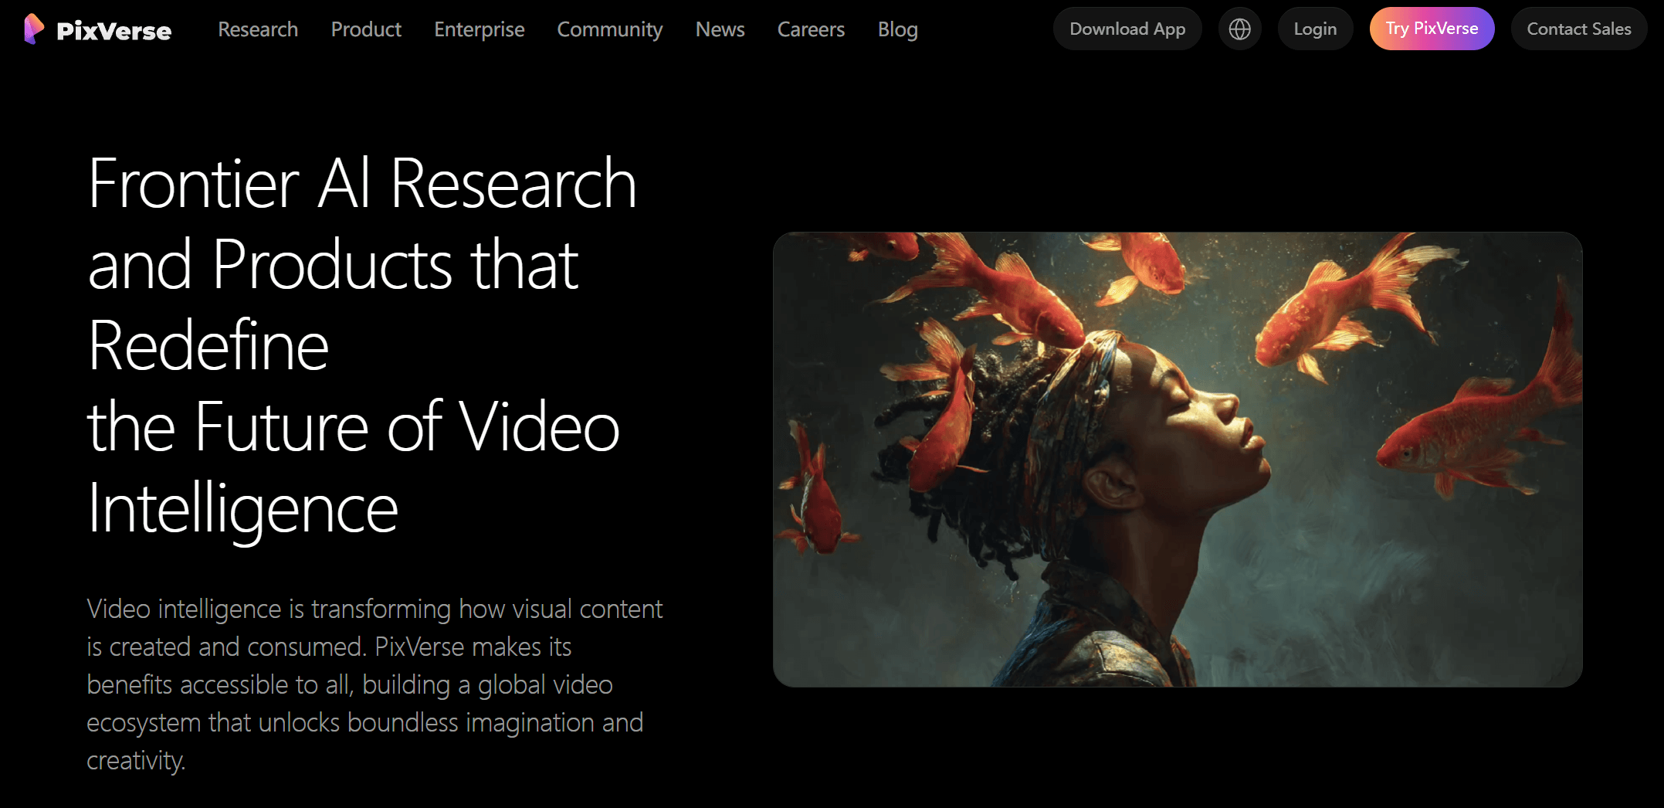Image resolution: width=1664 pixels, height=808 pixels.
Task: Click the Contact Sales button
Action: tap(1578, 29)
